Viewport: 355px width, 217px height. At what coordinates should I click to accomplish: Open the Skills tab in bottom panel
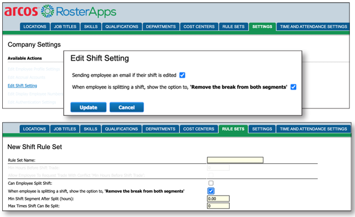click(x=90, y=129)
